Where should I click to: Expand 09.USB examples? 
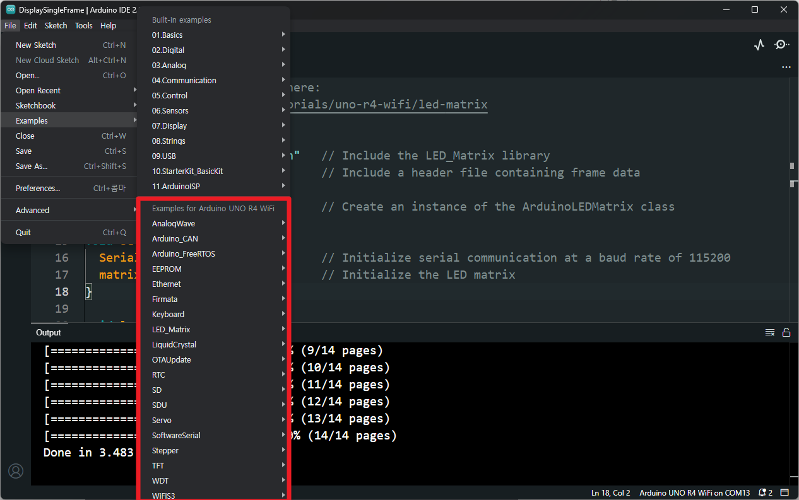point(213,156)
